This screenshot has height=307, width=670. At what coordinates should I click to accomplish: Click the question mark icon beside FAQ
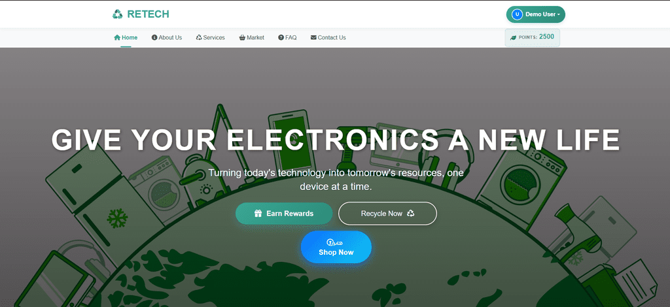(x=281, y=37)
